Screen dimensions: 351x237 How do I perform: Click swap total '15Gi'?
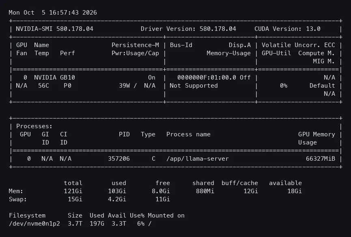[x=75, y=199]
